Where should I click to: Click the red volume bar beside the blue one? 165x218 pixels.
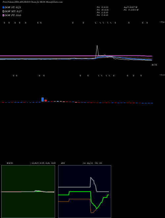[x=46, y=100]
